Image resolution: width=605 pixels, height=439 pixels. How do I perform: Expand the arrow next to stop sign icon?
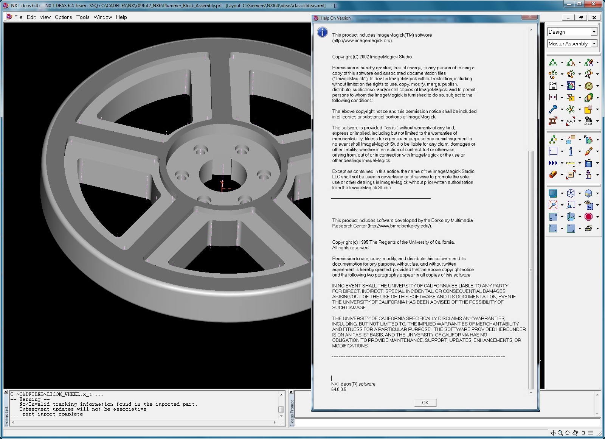pos(597,217)
